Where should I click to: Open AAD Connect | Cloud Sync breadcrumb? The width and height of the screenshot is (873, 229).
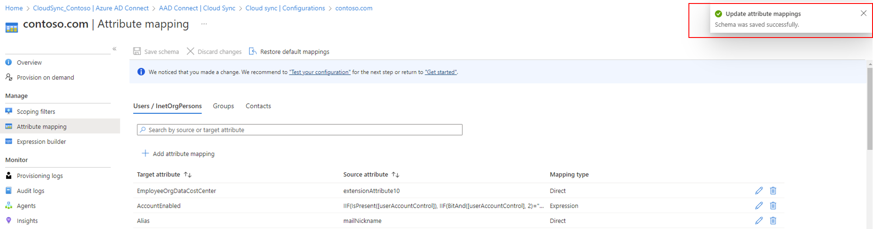coord(197,8)
